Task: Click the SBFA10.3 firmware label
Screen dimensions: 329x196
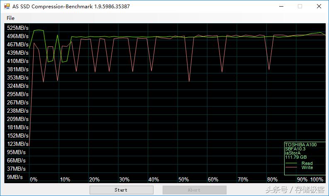Action: point(295,149)
